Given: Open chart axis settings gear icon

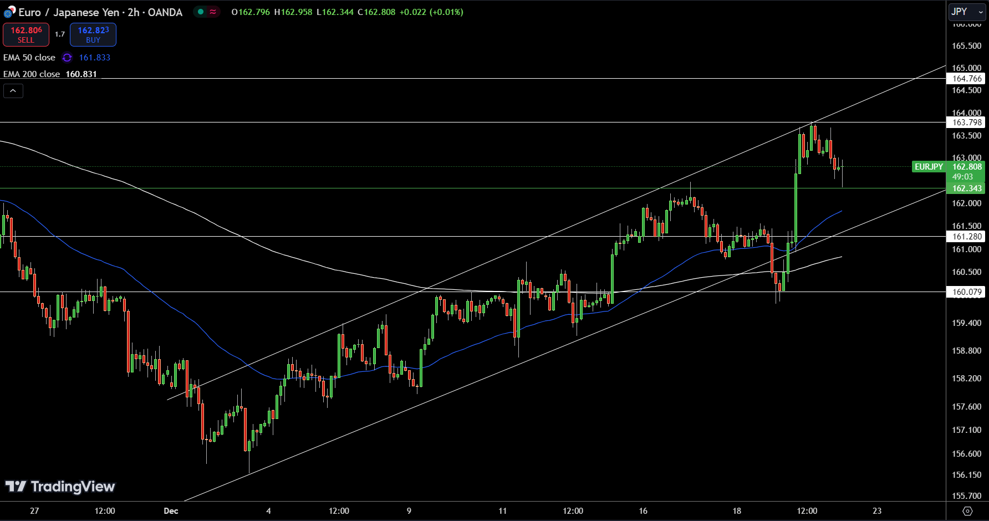Looking at the screenshot, I should pyautogui.click(x=967, y=511).
